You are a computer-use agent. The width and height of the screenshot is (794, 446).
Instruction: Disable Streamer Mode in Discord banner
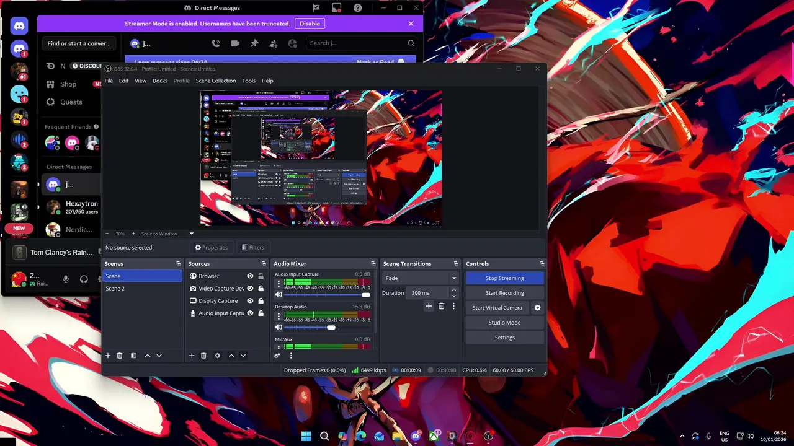[x=310, y=24]
